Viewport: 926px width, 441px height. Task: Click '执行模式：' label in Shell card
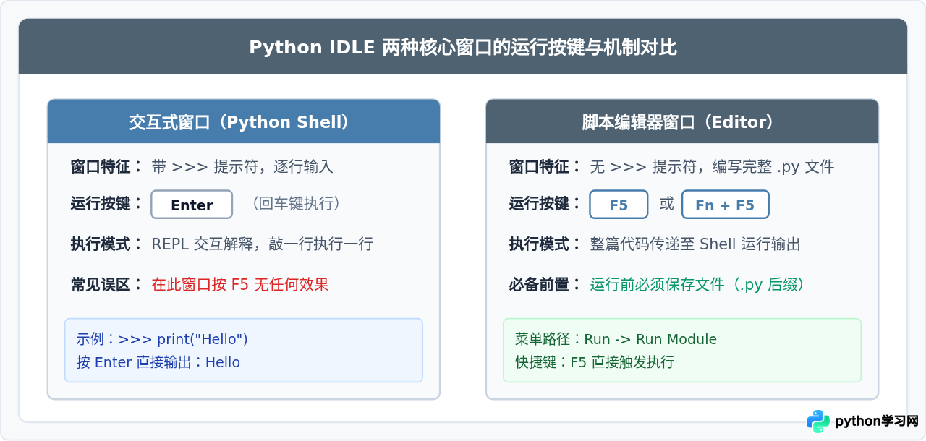pyautogui.click(x=107, y=244)
